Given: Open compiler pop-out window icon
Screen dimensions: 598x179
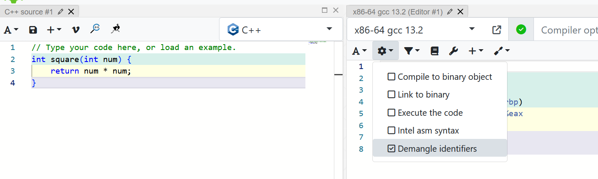Looking at the screenshot, I should point(497,30).
